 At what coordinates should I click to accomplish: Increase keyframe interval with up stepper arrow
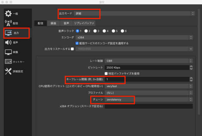[191, 78]
